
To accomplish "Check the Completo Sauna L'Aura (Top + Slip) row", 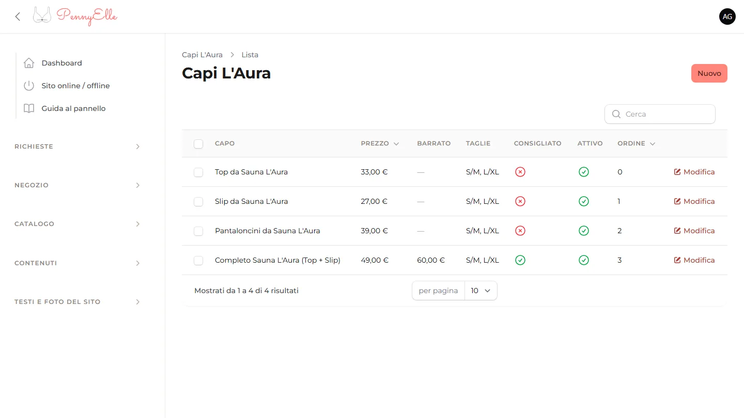I will tap(198, 261).
